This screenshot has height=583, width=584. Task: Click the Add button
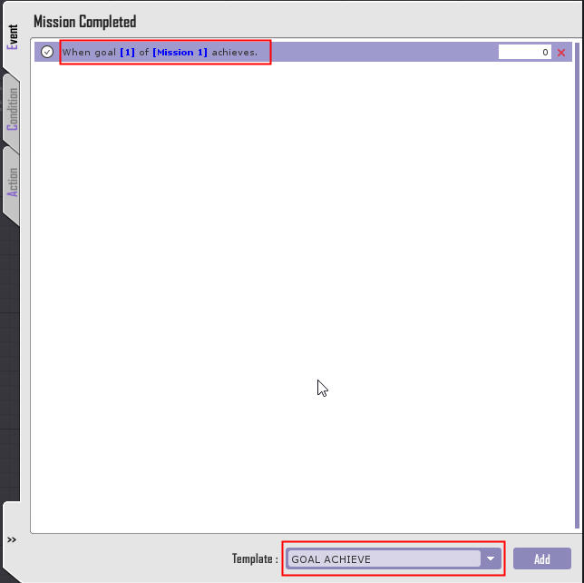(x=542, y=558)
